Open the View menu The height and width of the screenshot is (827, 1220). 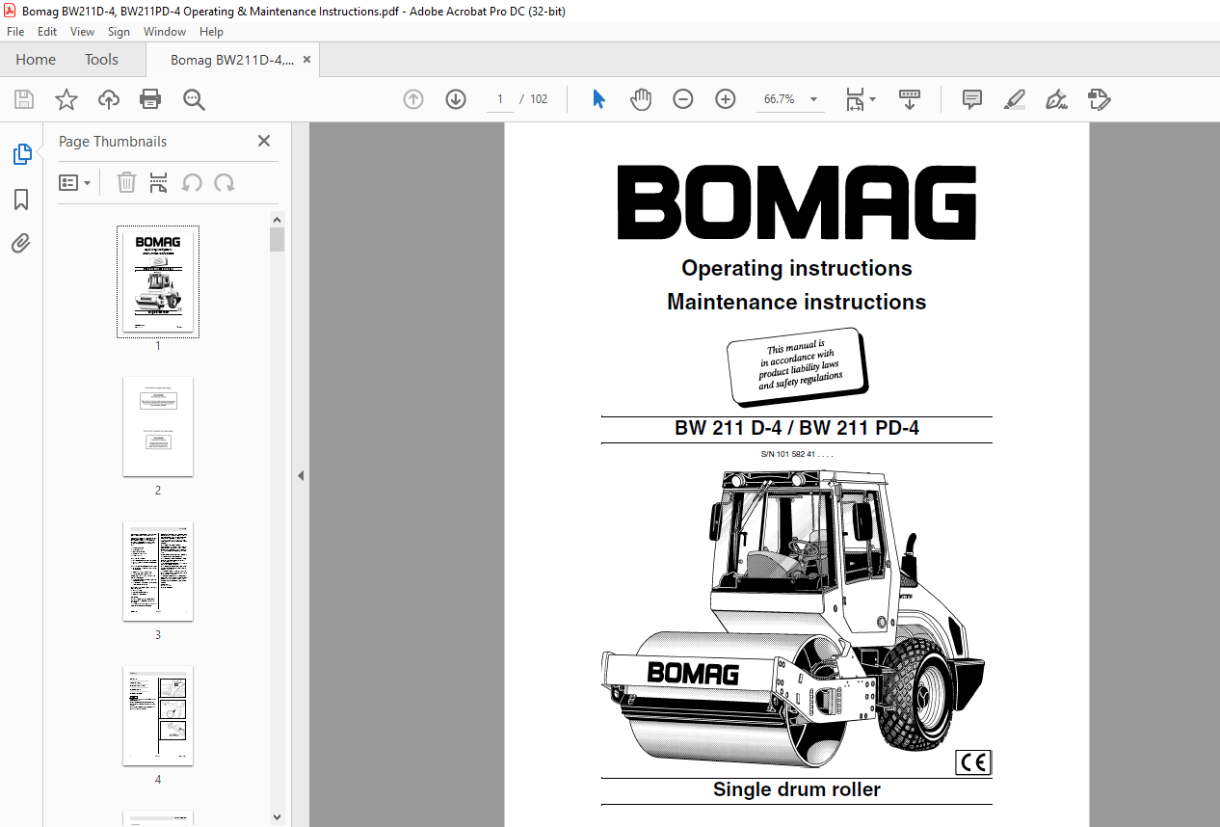point(83,31)
